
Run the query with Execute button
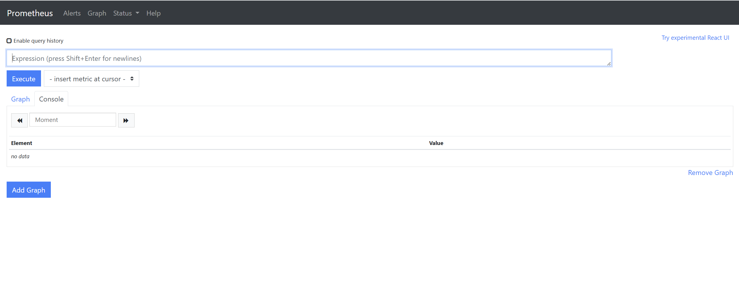pos(24,79)
